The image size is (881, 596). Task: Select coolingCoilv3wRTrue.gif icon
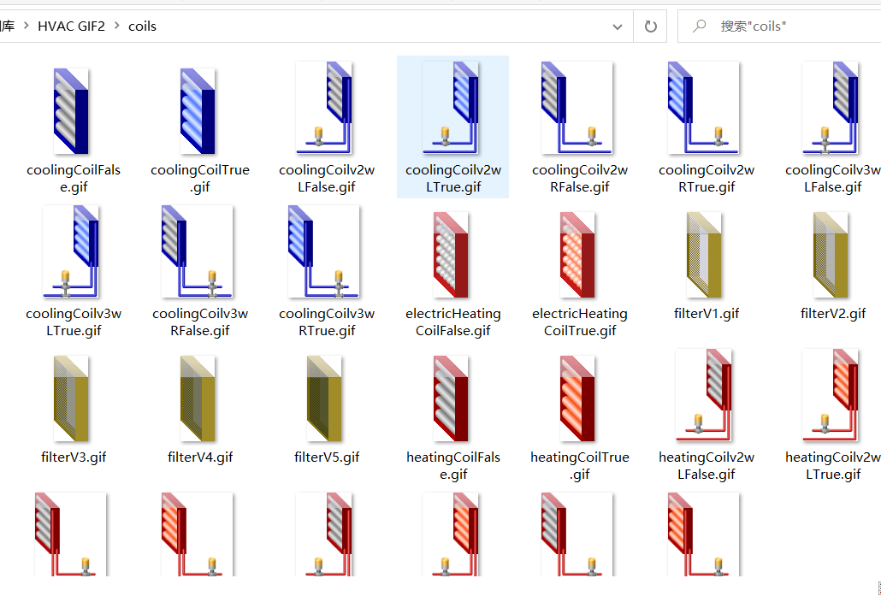323,251
